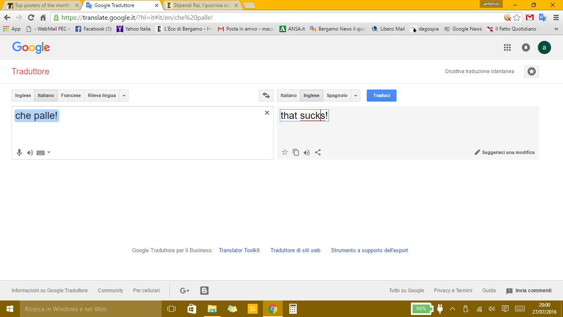Click the microphone voice input icon
Image resolution: width=563 pixels, height=317 pixels.
(x=19, y=153)
